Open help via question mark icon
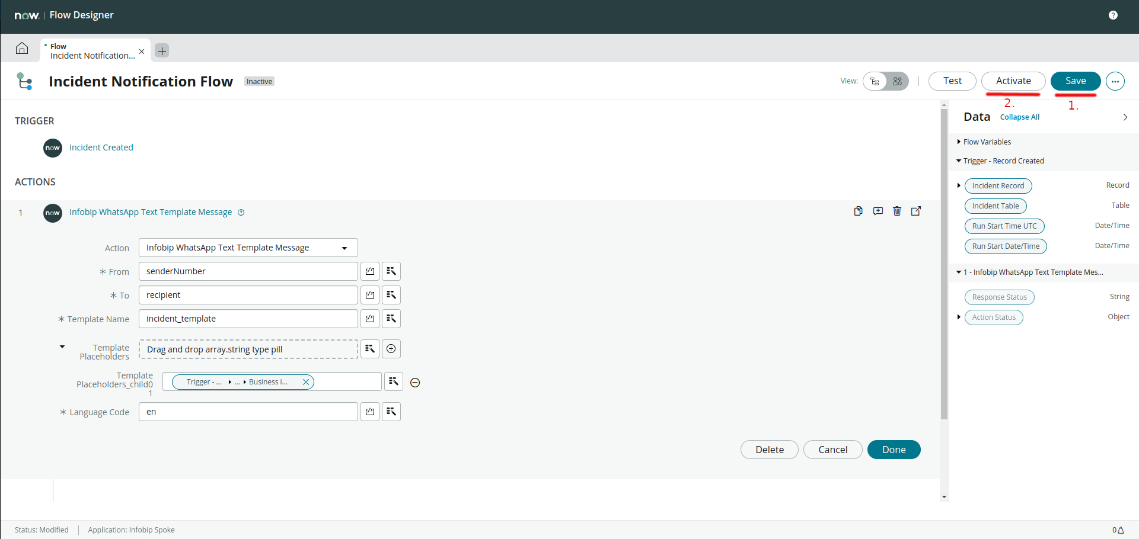 (x=1113, y=15)
